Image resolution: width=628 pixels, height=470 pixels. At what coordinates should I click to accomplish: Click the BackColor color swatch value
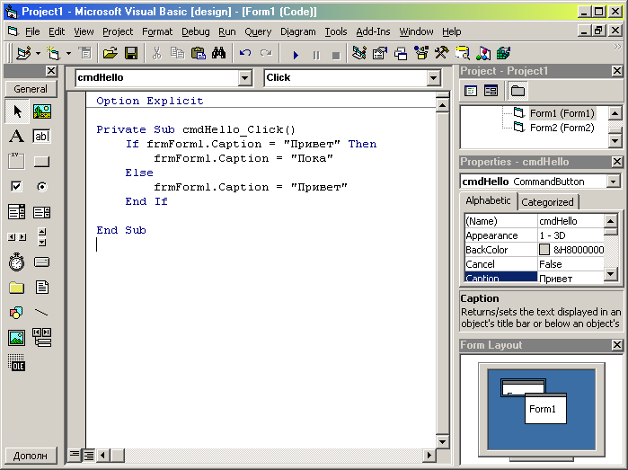tap(544, 250)
